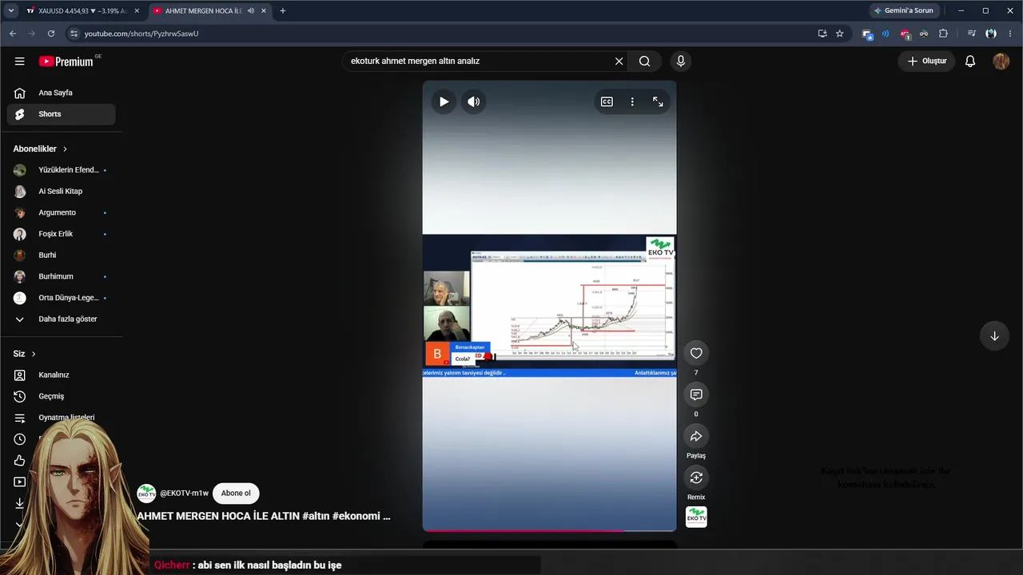Go back in browser history
This screenshot has width=1023, height=575.
pyautogui.click(x=13, y=34)
